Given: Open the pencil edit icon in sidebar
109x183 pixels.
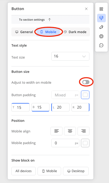Looking at the screenshot, I should click(x=101, y=27).
